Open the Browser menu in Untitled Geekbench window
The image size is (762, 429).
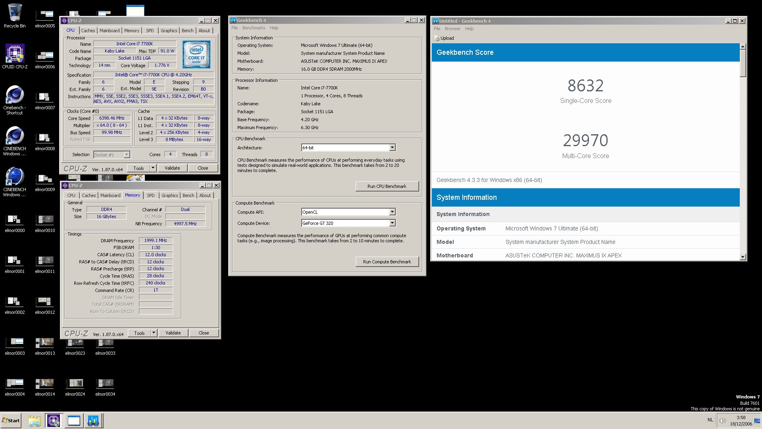452,29
